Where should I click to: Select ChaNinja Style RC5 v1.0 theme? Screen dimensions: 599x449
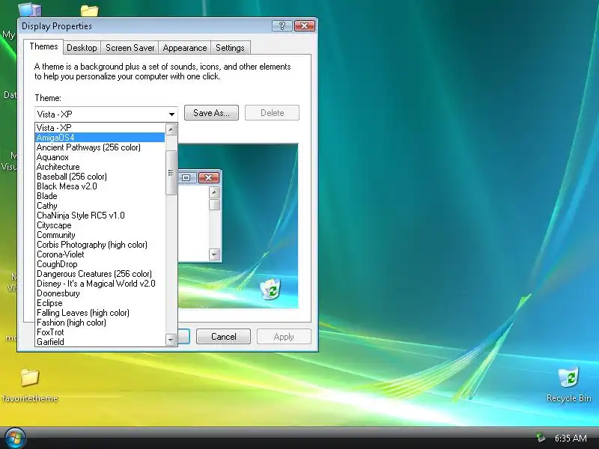click(x=100, y=216)
